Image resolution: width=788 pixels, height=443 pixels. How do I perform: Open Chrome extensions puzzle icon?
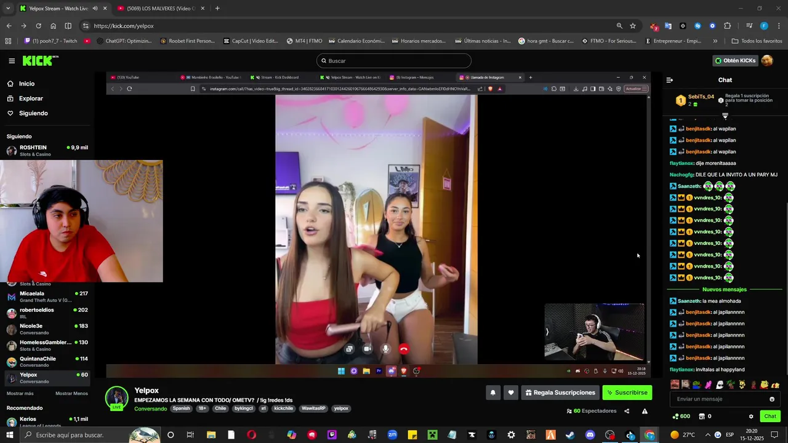coord(727,26)
